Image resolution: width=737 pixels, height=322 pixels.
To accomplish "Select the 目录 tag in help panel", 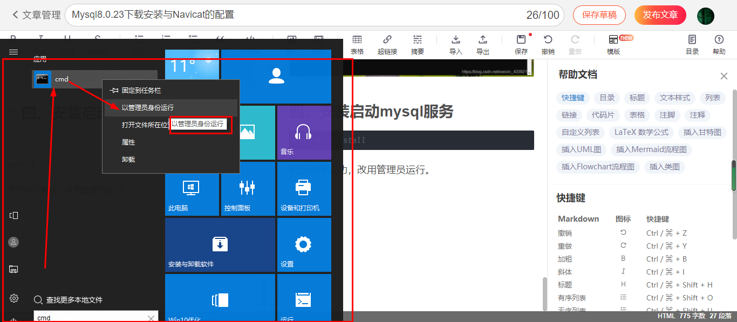I will [607, 98].
